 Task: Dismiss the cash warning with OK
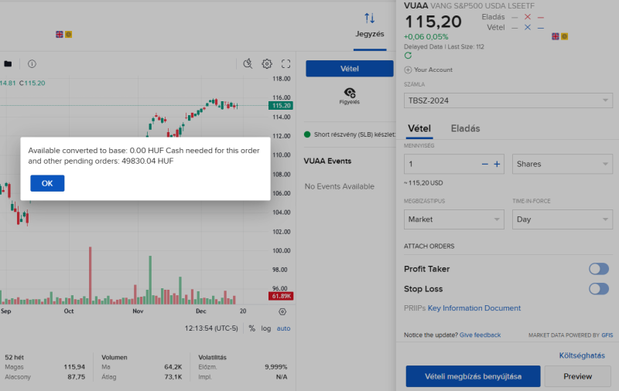pos(47,183)
